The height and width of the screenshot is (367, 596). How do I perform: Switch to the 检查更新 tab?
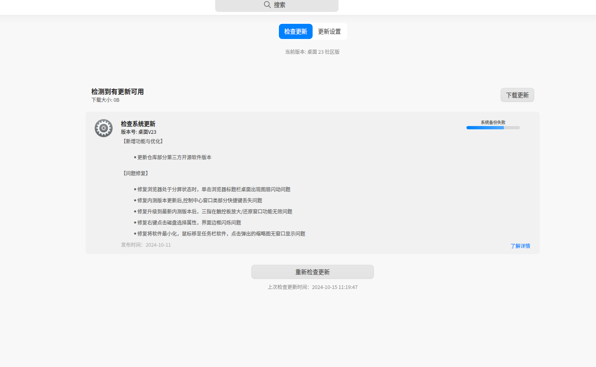coord(296,32)
